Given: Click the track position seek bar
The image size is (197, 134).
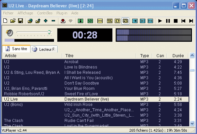Looking at the screenshot, I should coord(30,40).
